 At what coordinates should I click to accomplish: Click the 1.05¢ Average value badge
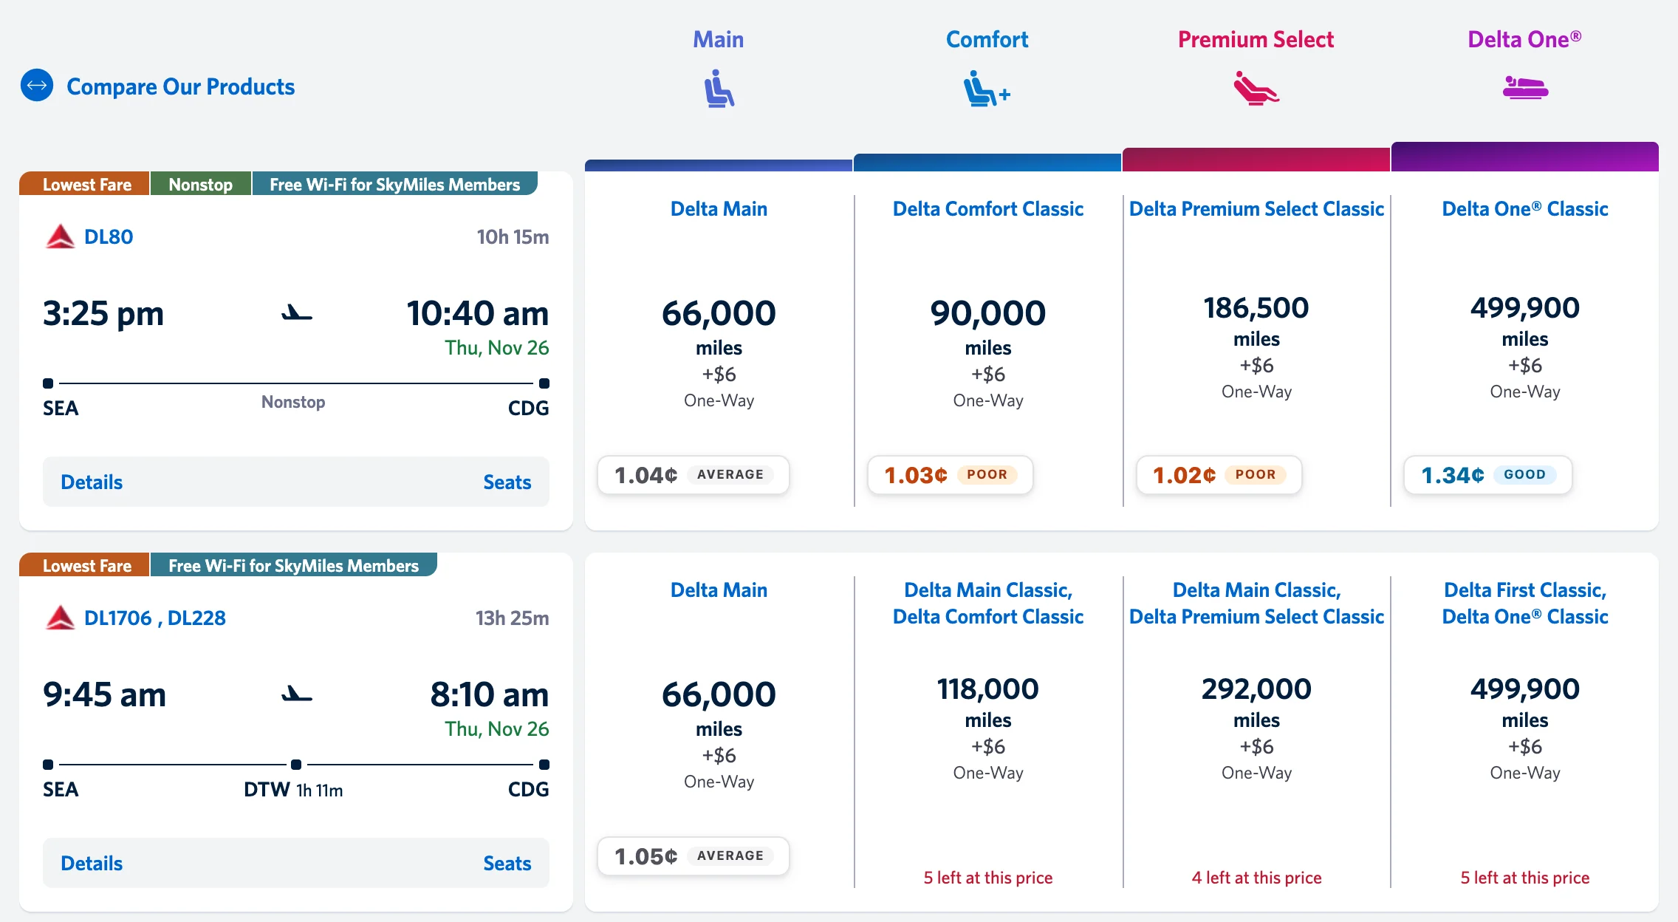(693, 856)
